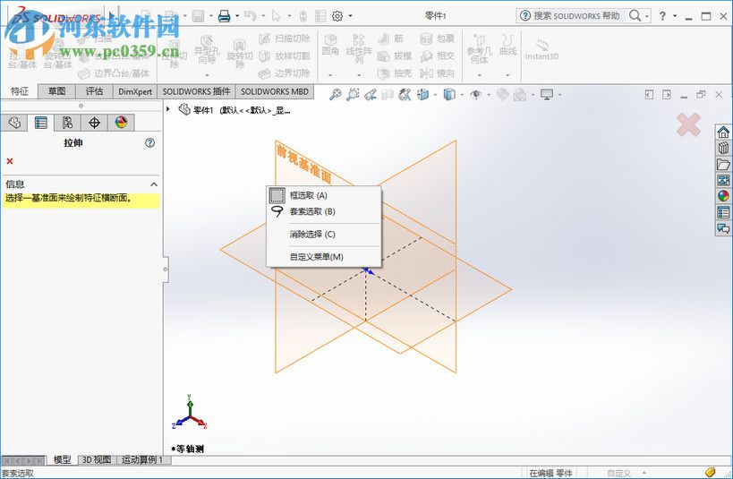Click the Instant3D toolbar button
This screenshot has width=733, height=479.
point(541,49)
